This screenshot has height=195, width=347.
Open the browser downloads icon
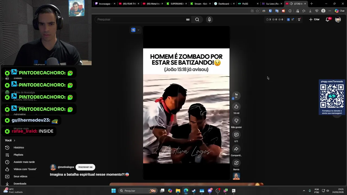[x=310, y=11]
